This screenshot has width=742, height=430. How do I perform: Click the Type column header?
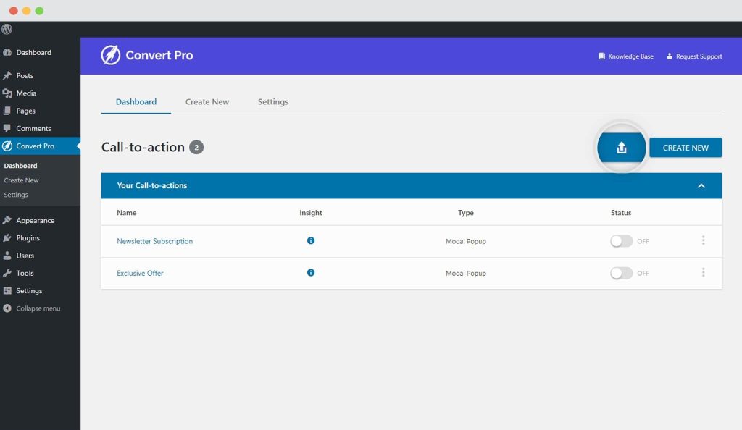[x=466, y=213]
